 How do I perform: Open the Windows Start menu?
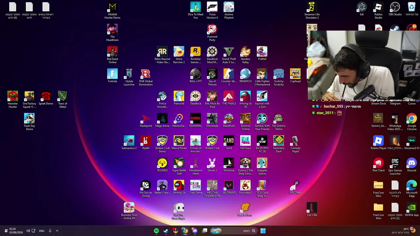point(263,231)
